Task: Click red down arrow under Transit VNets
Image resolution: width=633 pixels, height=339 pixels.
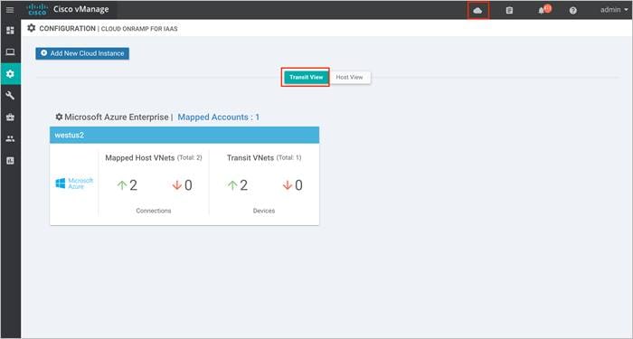Action: [287, 185]
